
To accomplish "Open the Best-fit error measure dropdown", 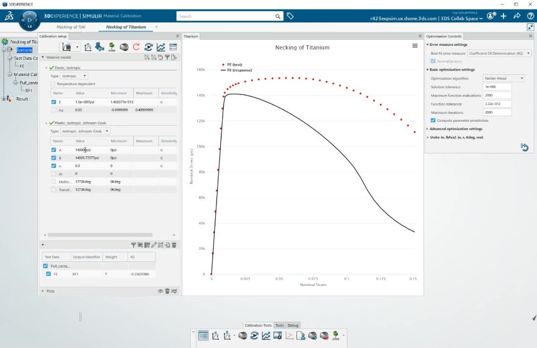I will [500, 53].
